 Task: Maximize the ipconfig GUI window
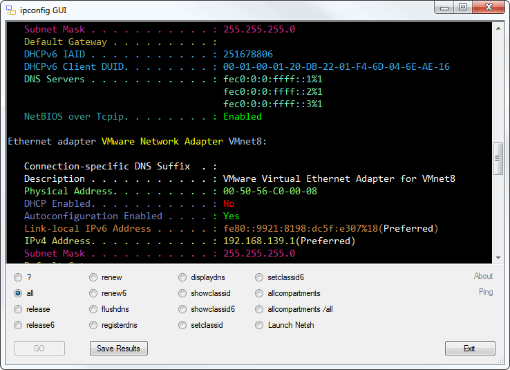pos(463,7)
